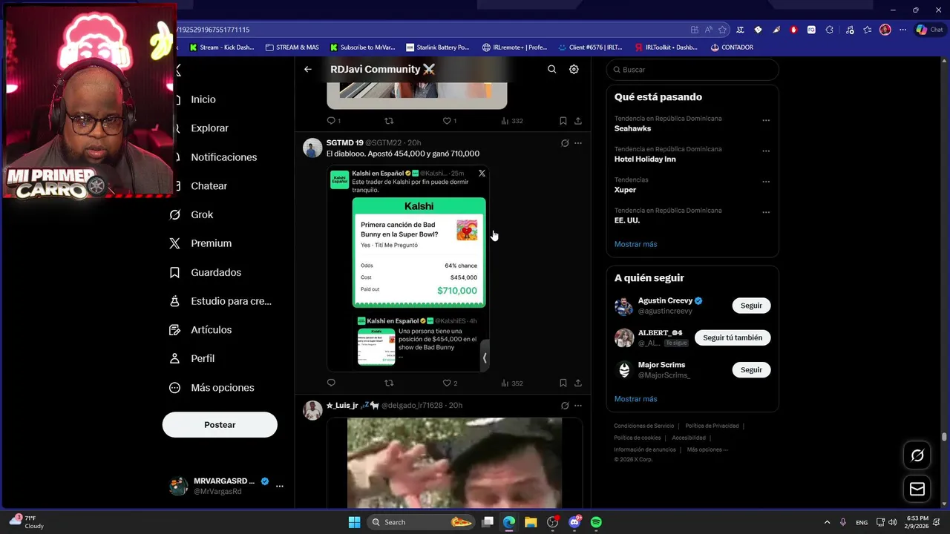Open options for Xuper trend
Image resolution: width=950 pixels, height=534 pixels.
click(x=766, y=182)
